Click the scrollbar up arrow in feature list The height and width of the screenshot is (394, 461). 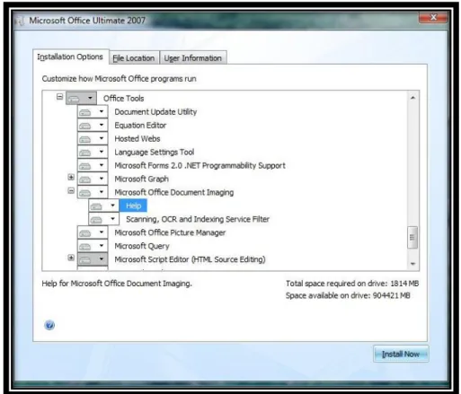coord(412,98)
